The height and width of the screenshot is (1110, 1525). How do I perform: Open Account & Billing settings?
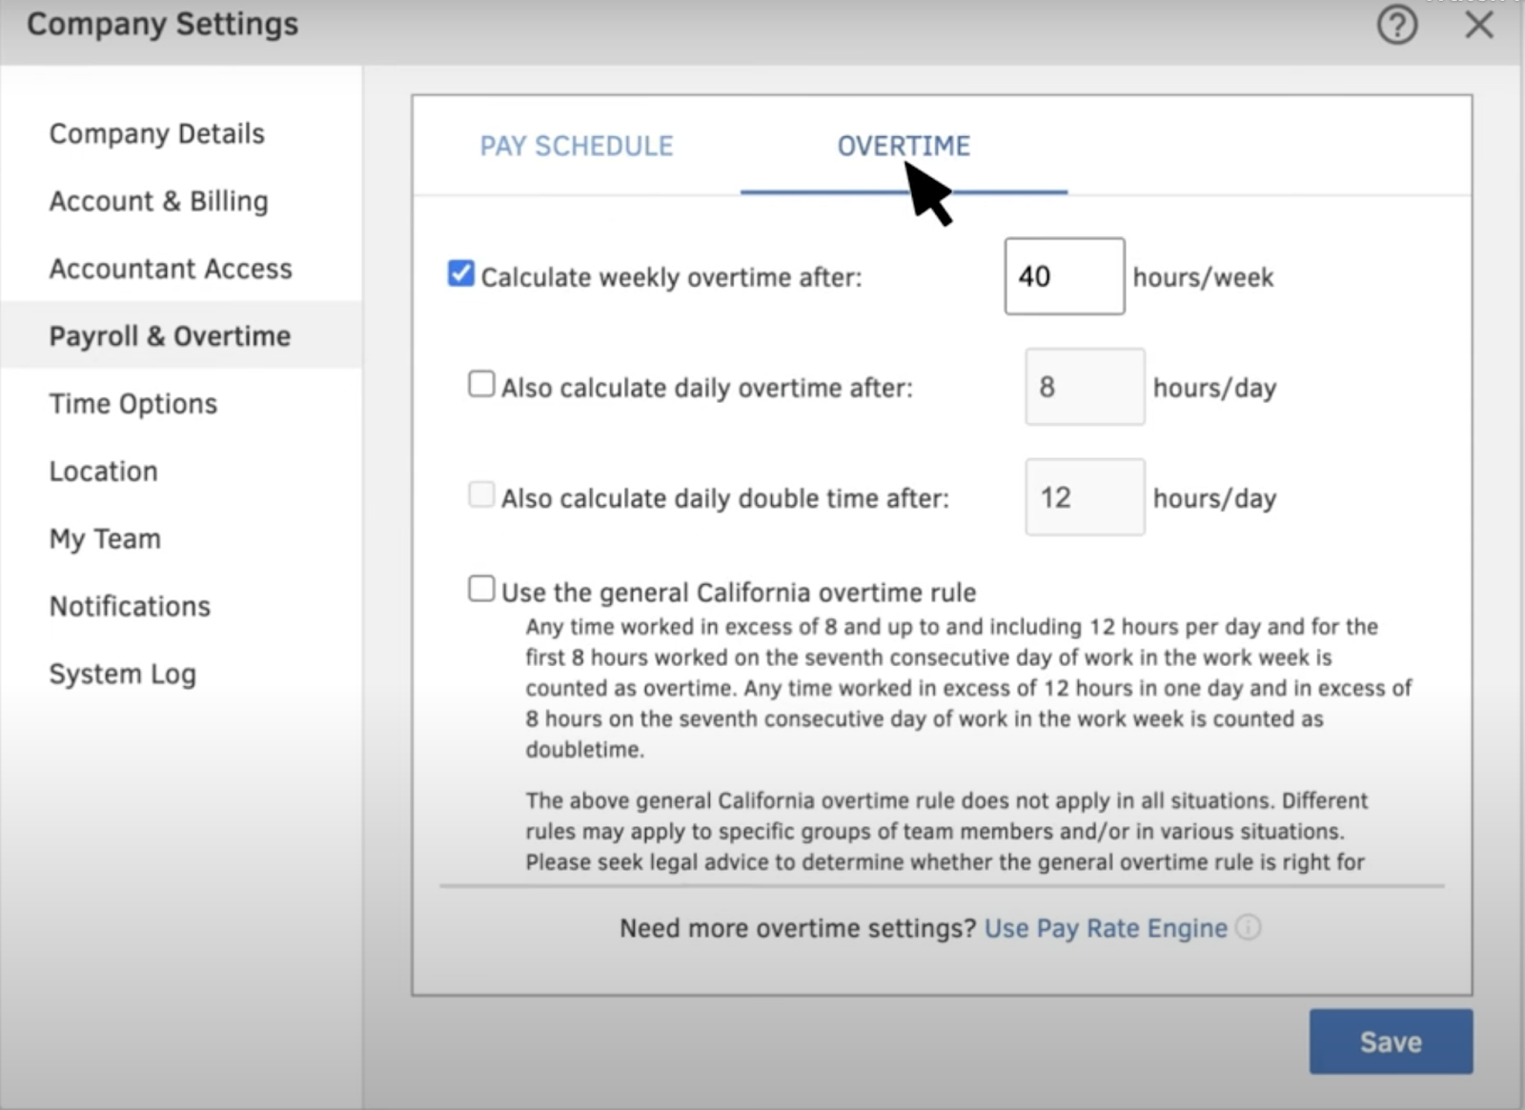(158, 200)
